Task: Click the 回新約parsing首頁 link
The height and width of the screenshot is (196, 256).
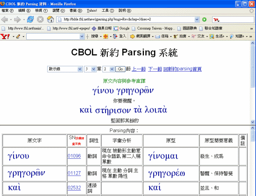Action: [182, 69]
